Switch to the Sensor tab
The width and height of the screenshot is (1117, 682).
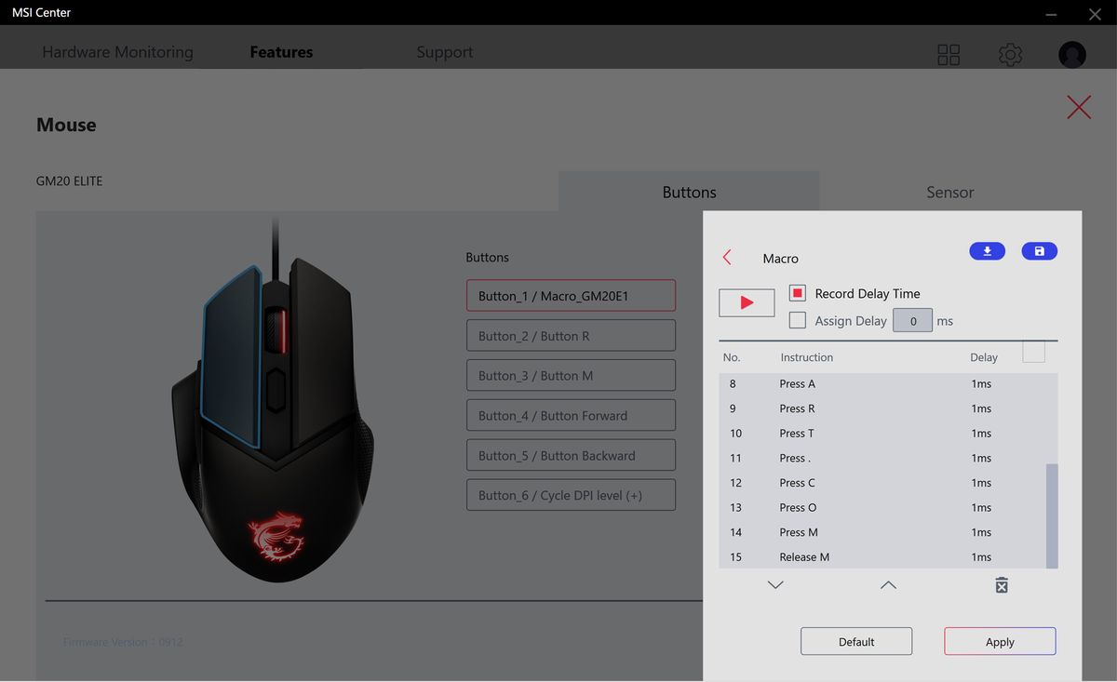pos(950,192)
